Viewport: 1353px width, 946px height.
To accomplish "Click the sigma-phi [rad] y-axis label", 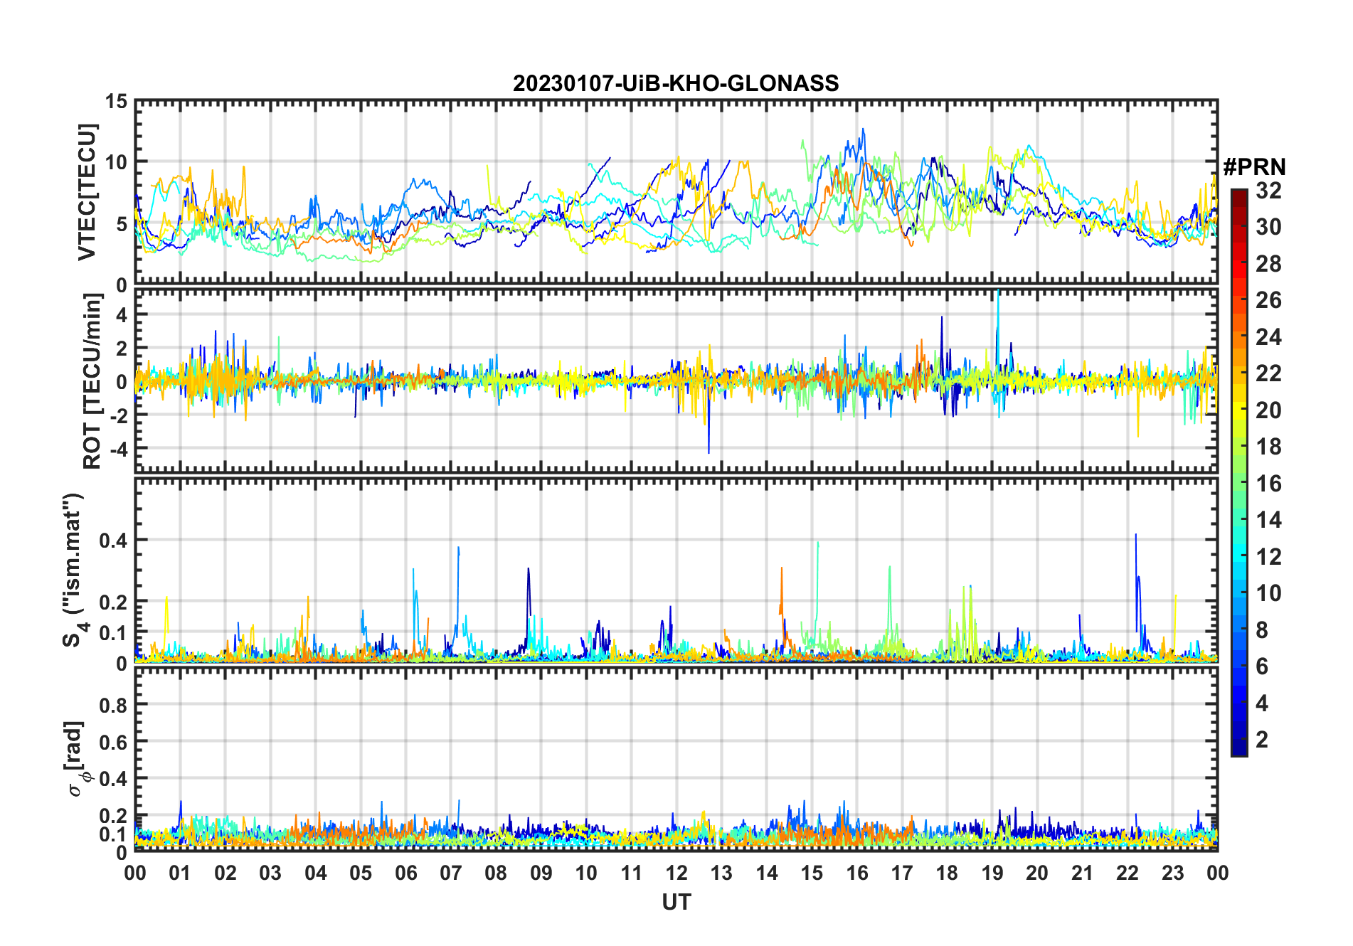I will point(76,759).
